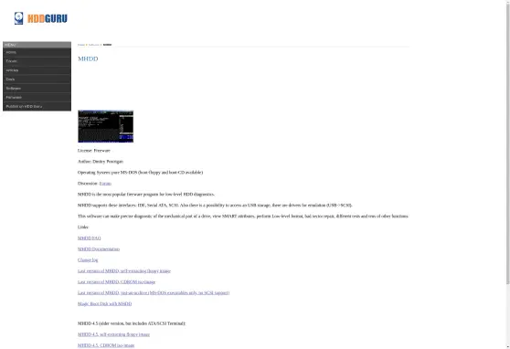510x349 pixels.
Task: Select Publish on HDD Guru
Action: 37,106
